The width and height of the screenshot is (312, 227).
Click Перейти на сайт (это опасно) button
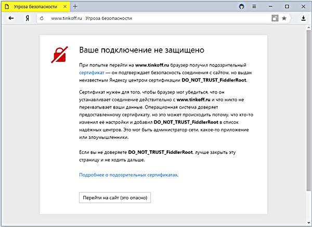click(115, 197)
